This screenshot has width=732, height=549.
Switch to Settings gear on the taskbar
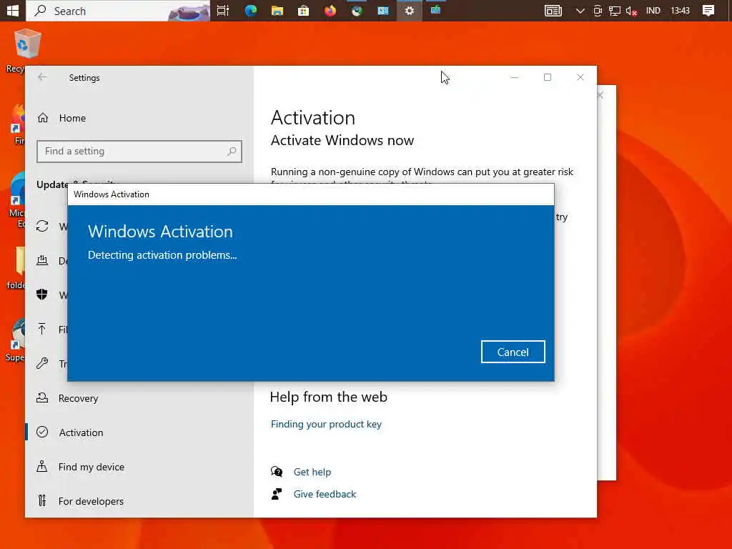click(410, 10)
